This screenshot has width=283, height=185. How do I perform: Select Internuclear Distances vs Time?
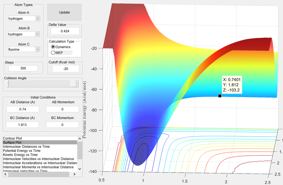coord(40,147)
